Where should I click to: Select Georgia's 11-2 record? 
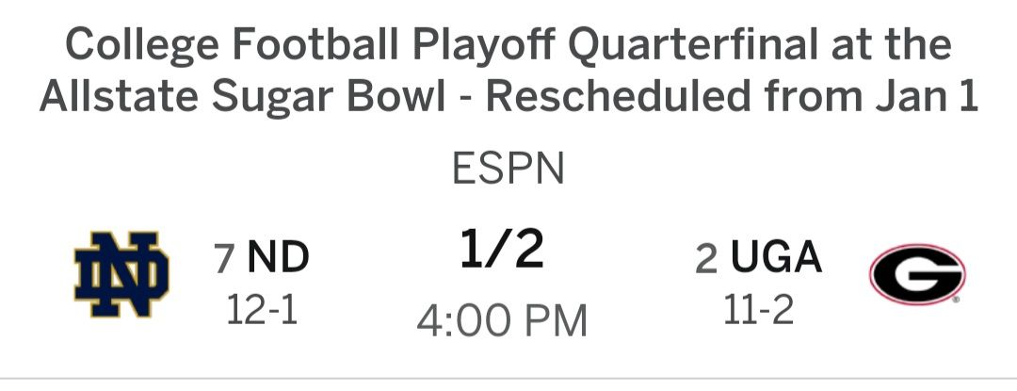coord(758,311)
